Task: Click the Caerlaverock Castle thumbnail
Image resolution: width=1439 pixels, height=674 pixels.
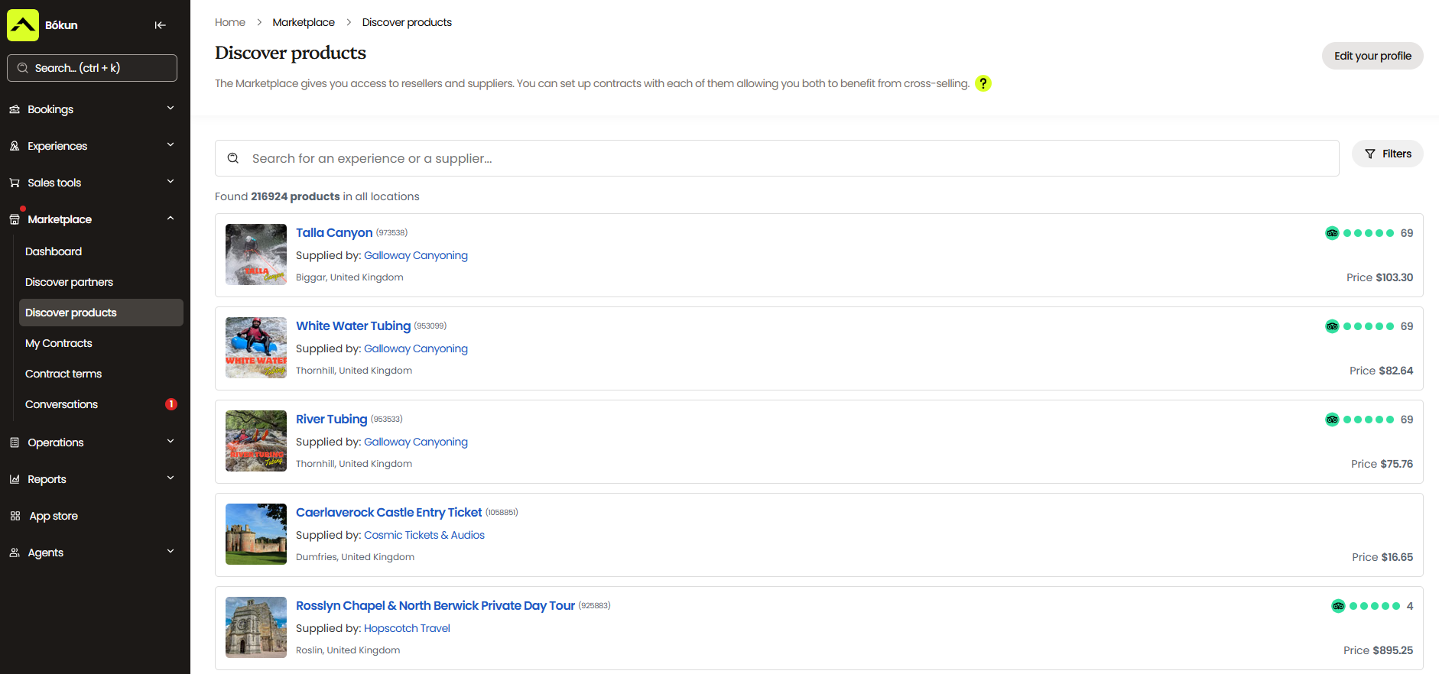Action: point(256,534)
